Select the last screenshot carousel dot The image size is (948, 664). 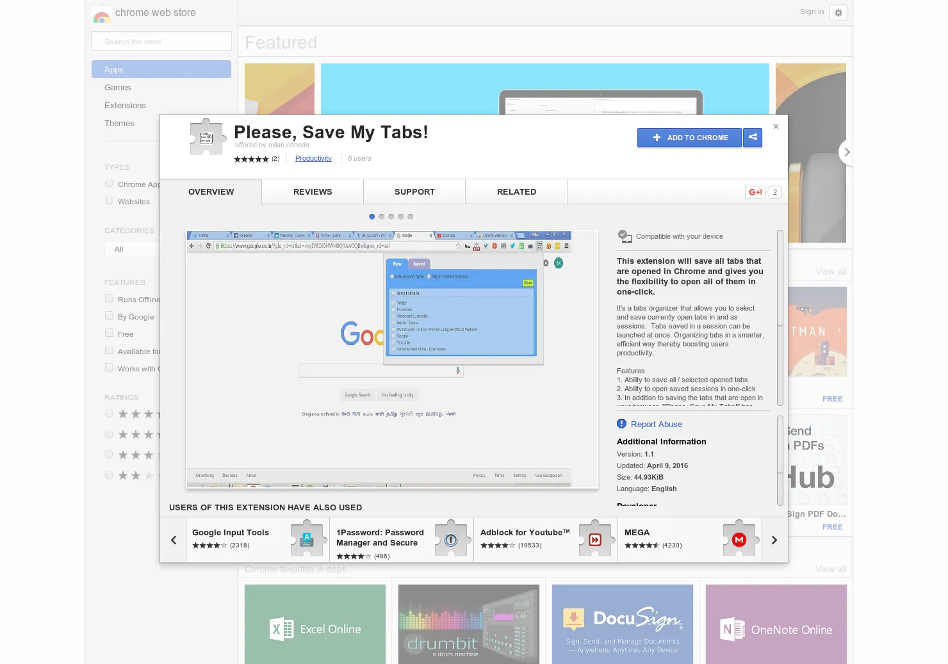click(410, 216)
